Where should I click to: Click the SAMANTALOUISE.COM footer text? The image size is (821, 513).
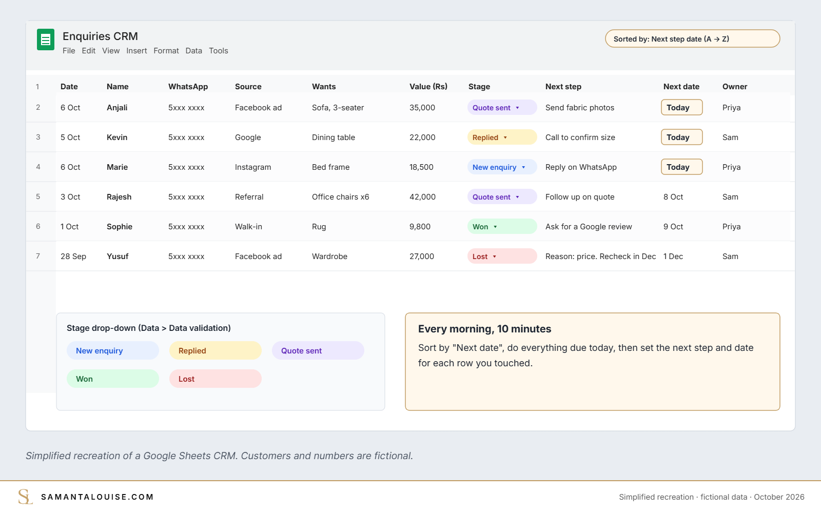pyautogui.click(x=97, y=497)
